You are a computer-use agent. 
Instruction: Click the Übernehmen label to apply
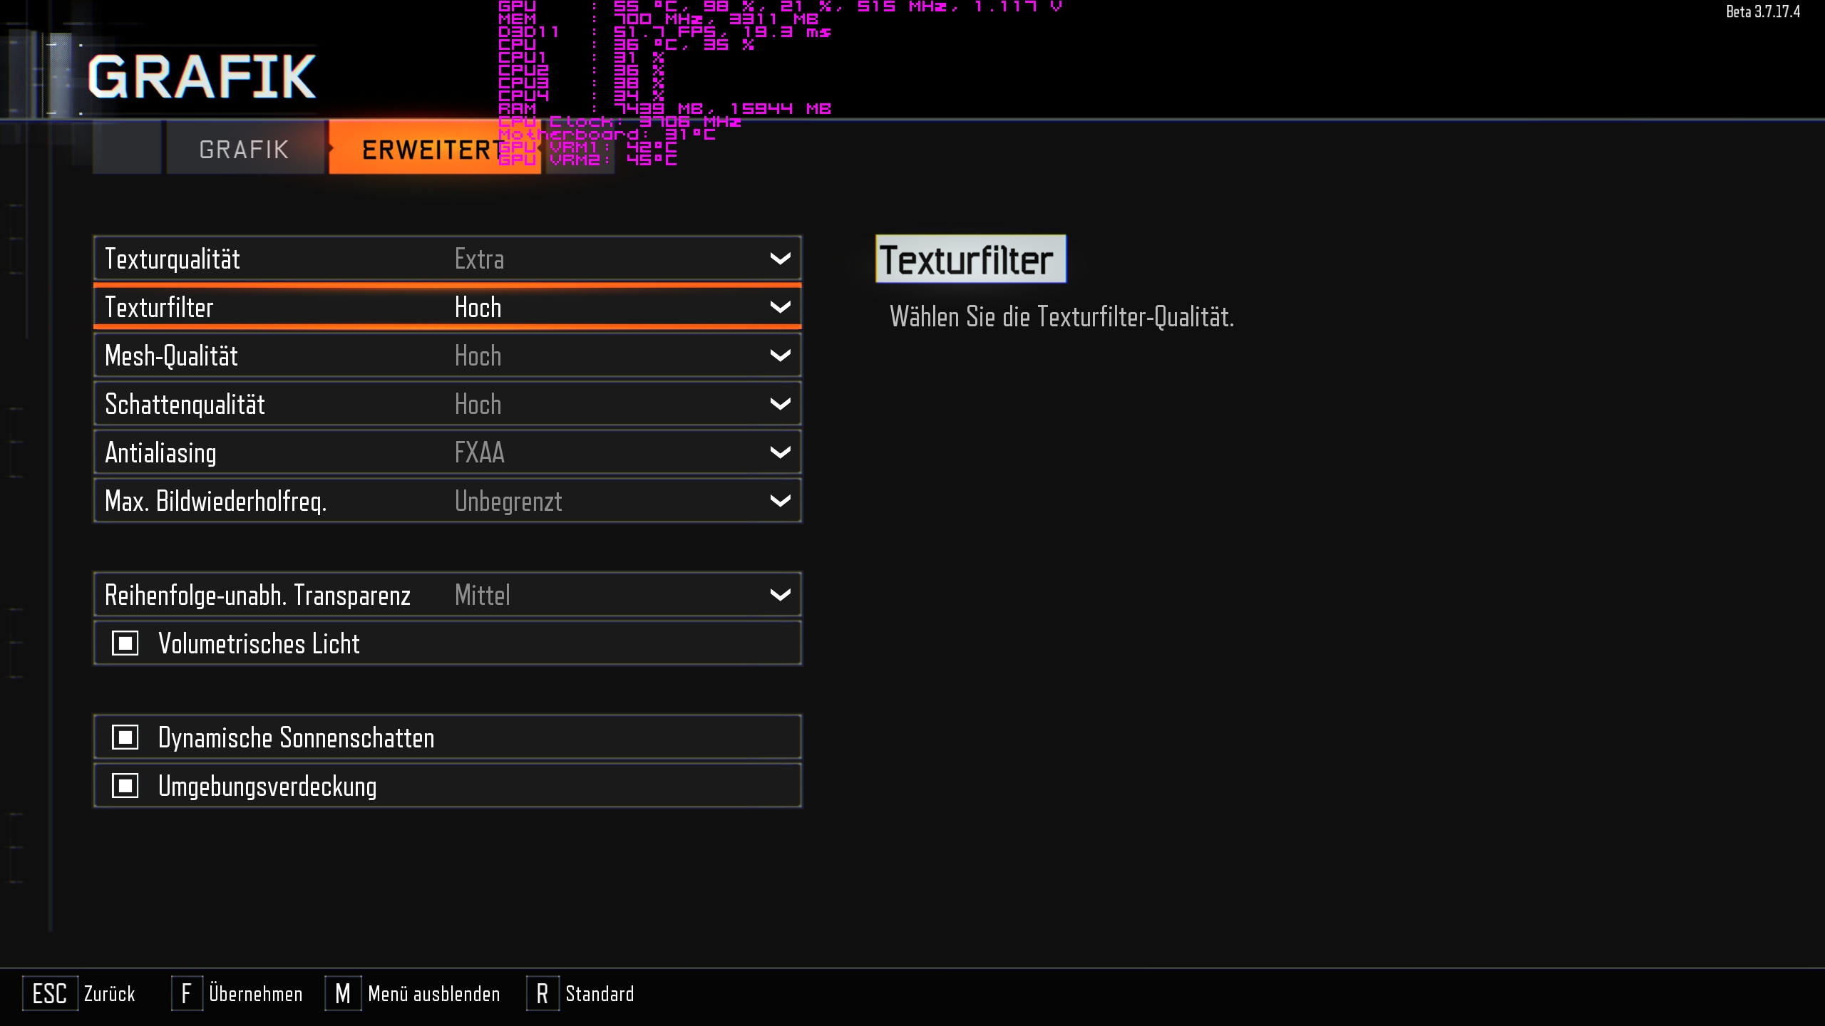point(255,993)
